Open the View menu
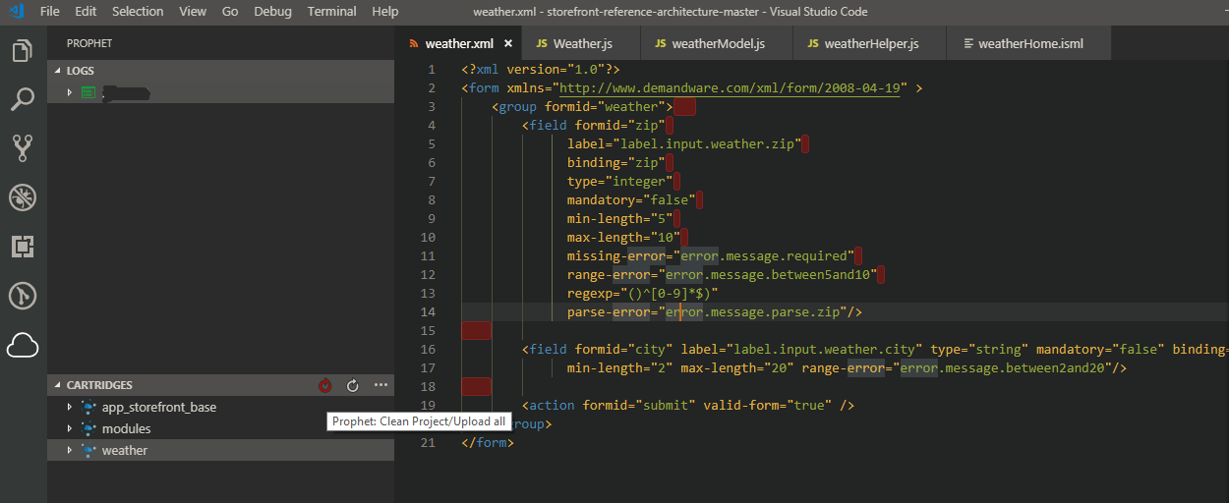This screenshot has width=1229, height=503. (x=193, y=12)
